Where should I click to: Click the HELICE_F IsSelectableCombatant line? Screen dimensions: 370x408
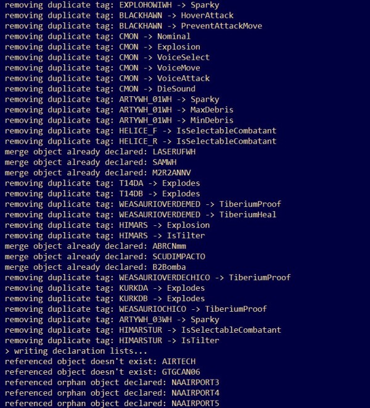tap(141, 131)
